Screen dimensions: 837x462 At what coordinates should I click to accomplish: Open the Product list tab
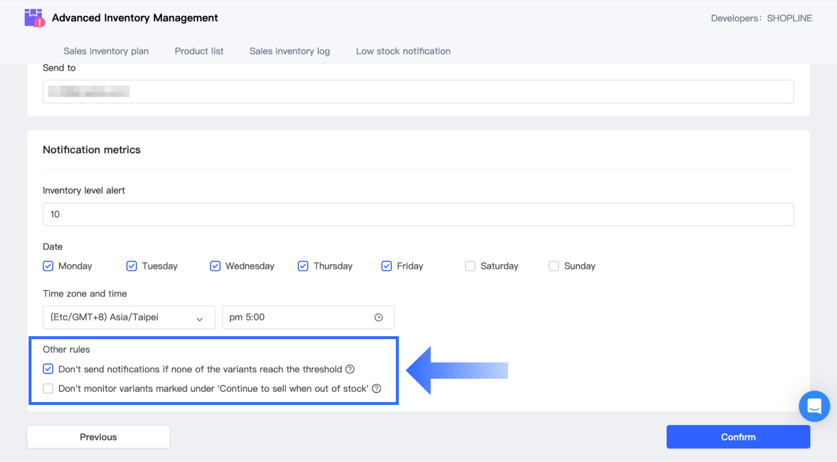(x=199, y=51)
